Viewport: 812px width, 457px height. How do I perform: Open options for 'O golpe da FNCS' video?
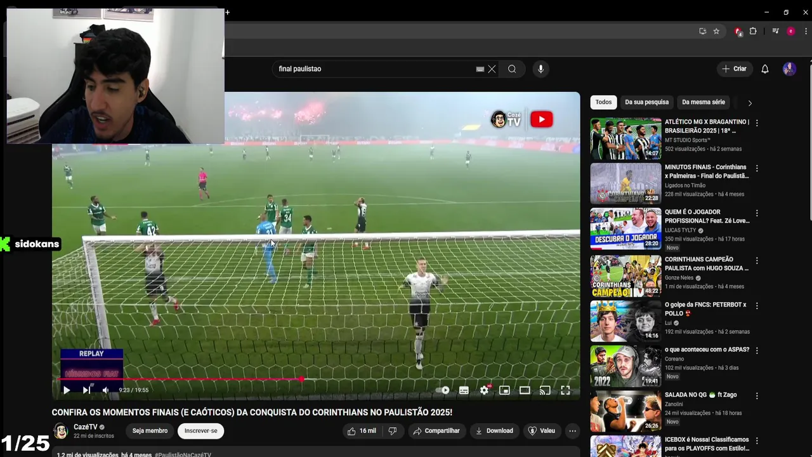pos(757,306)
